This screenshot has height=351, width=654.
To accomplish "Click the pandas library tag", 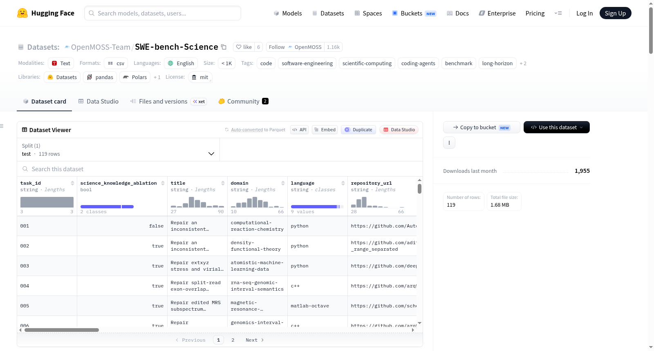I will [x=100, y=77].
